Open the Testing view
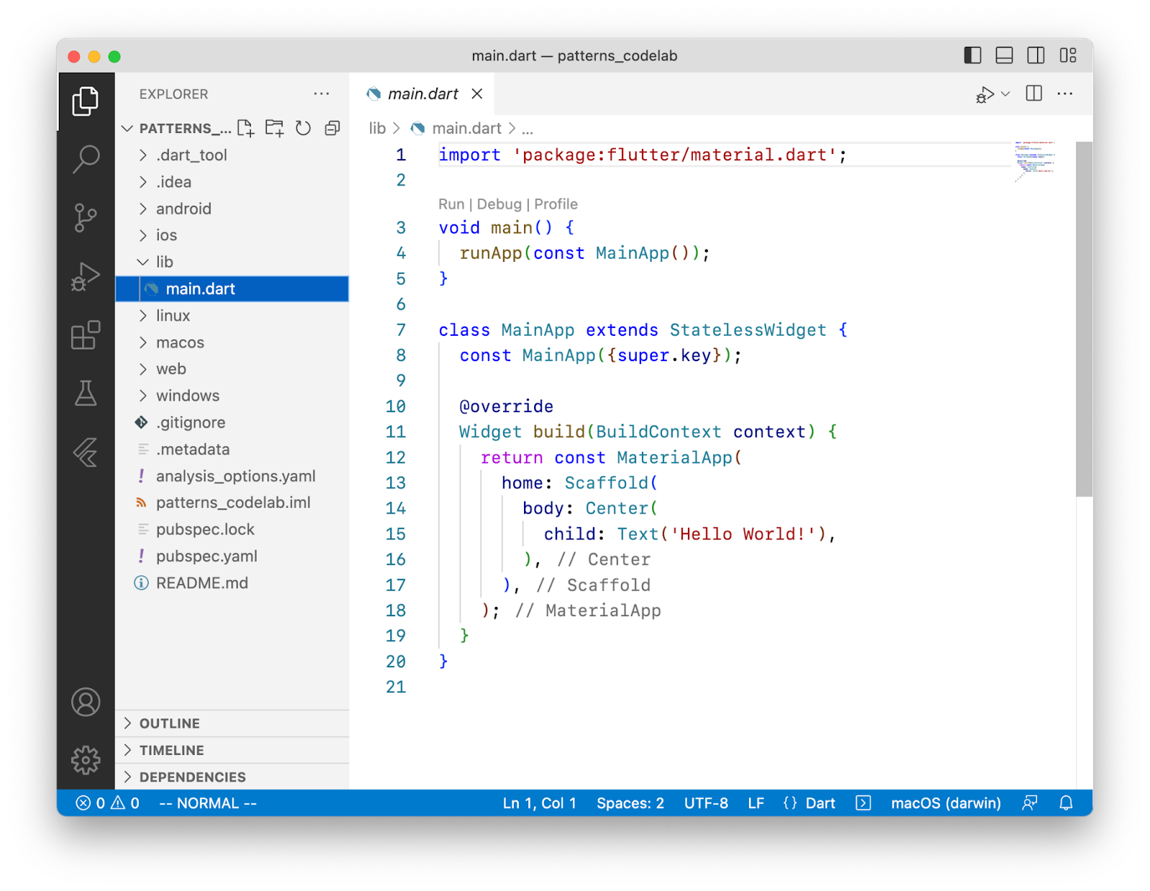 (x=86, y=394)
